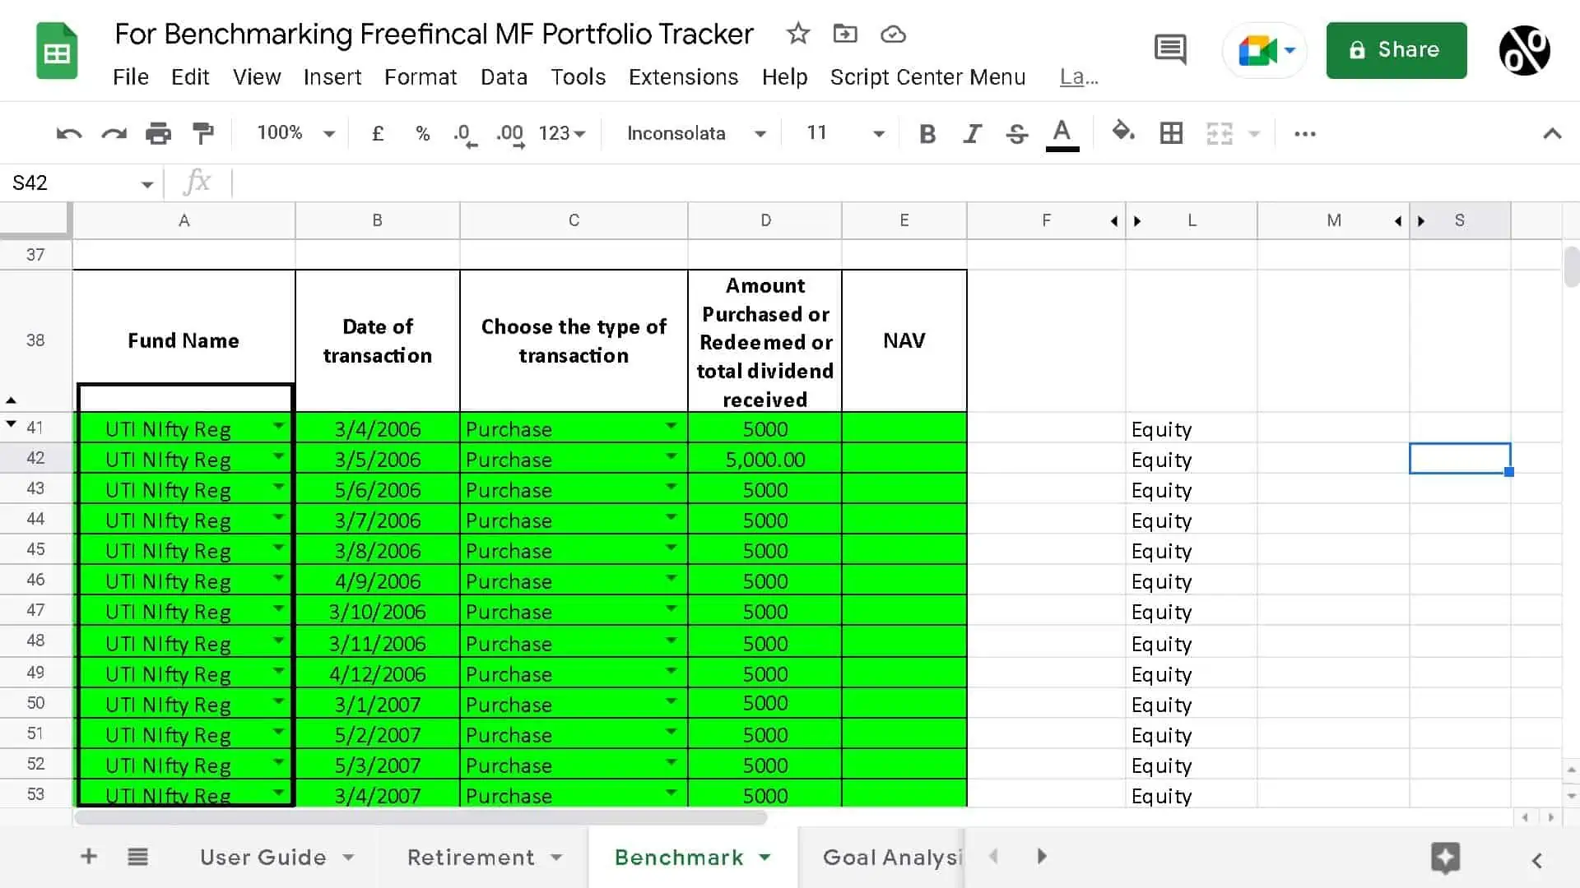
Task: Open the Extensions menu
Action: coord(683,77)
